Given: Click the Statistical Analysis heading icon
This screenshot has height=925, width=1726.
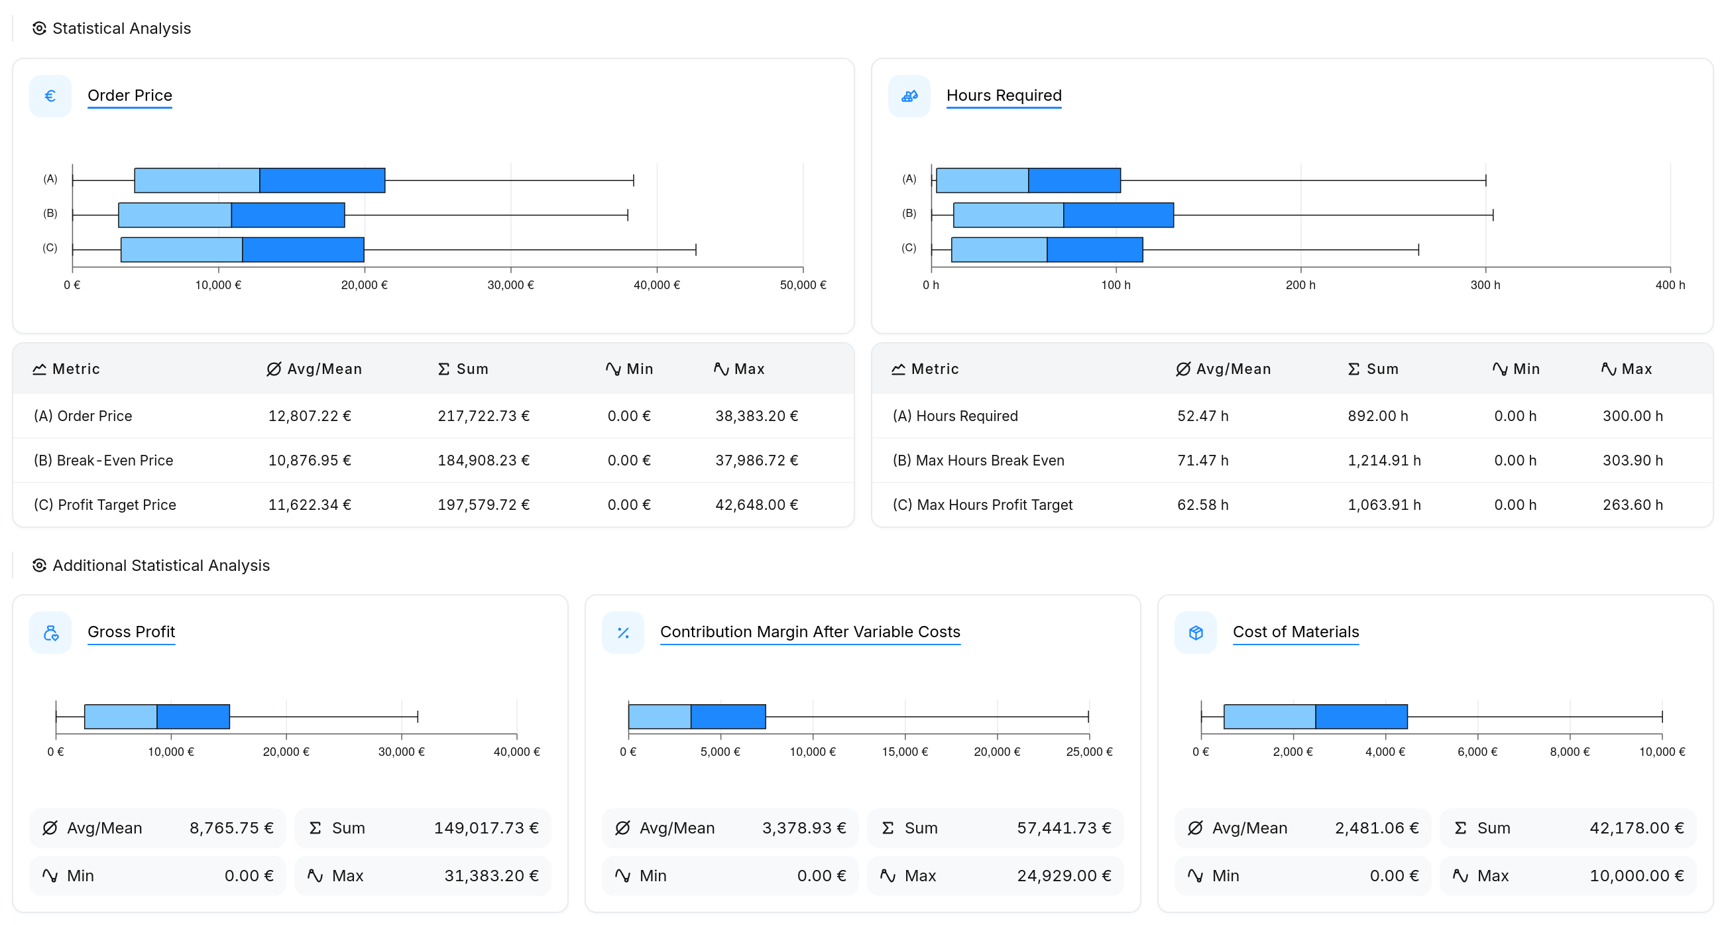Looking at the screenshot, I should 40,28.
